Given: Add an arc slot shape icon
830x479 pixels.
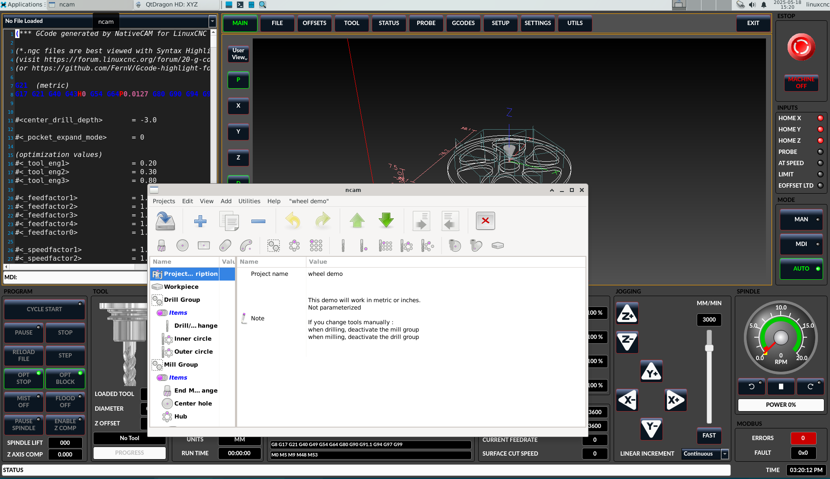Looking at the screenshot, I should point(246,246).
